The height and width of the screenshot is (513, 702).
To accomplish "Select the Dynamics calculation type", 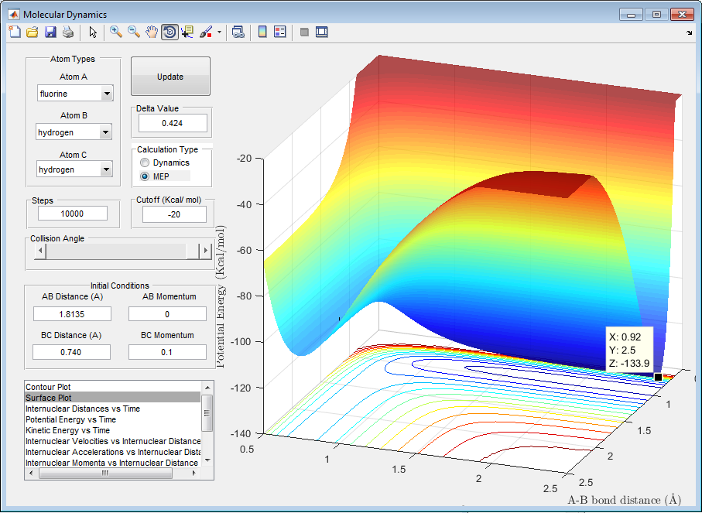I will [x=145, y=163].
